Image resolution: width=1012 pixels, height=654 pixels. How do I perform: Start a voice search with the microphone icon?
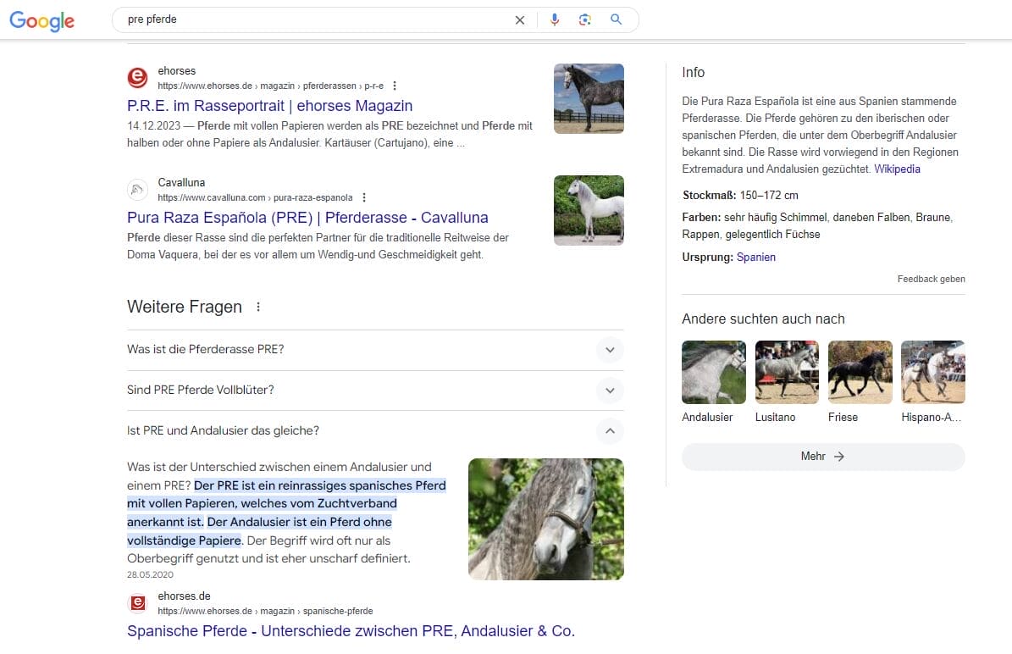point(555,19)
